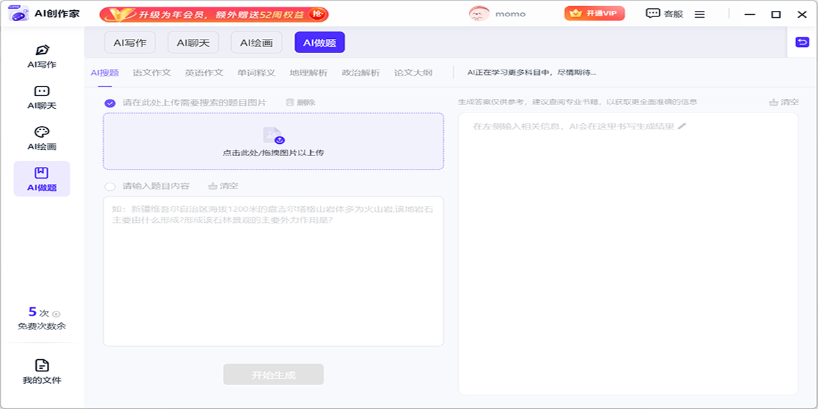
Task: Click the 免费次数余 label
Action: 42,327
